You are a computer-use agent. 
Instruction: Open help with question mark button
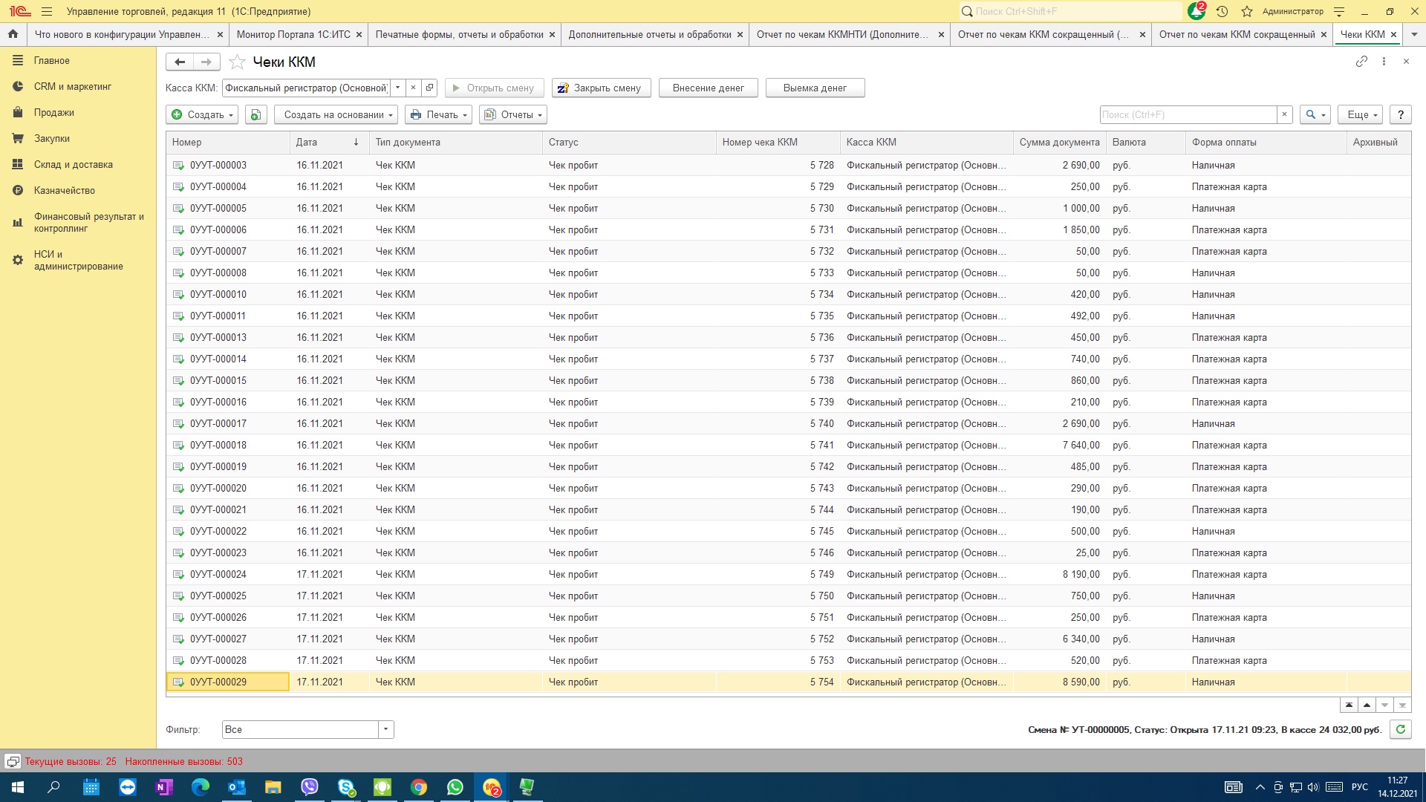point(1400,114)
